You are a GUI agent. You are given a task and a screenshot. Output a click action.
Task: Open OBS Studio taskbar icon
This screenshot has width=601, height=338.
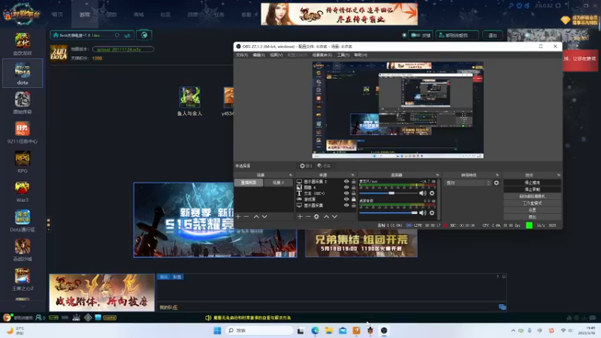384,330
